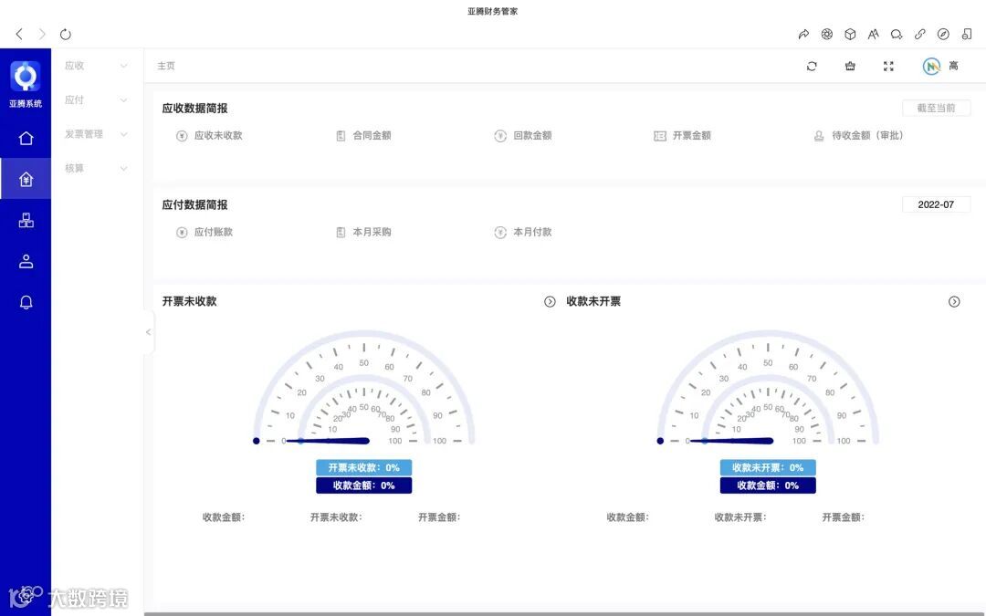Open the font size AA icon
The width and height of the screenshot is (986, 616).
coord(874,34)
